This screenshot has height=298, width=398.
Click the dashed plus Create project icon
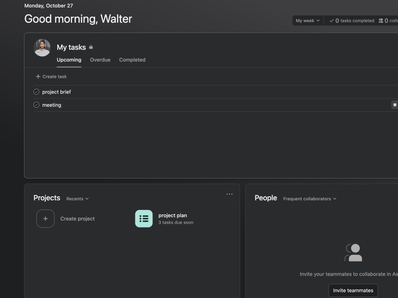[x=45, y=219]
